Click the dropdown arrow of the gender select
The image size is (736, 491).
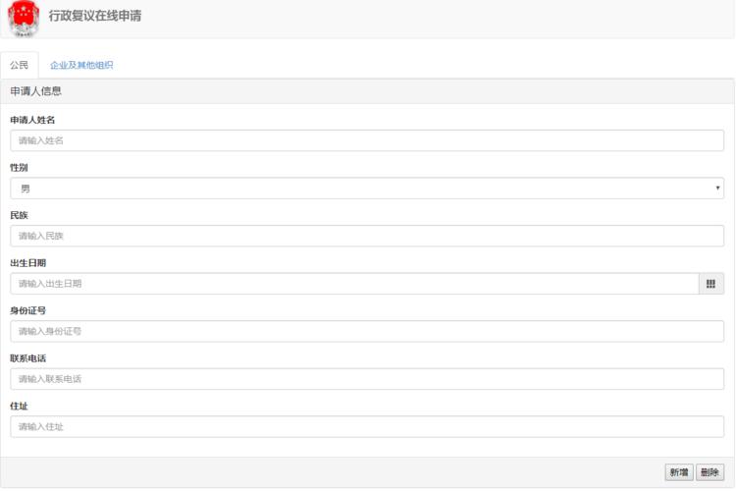[717, 188]
